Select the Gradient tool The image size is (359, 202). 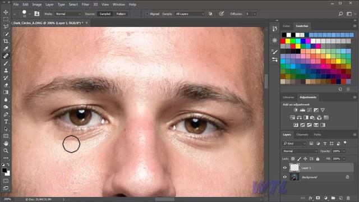(x=6, y=92)
